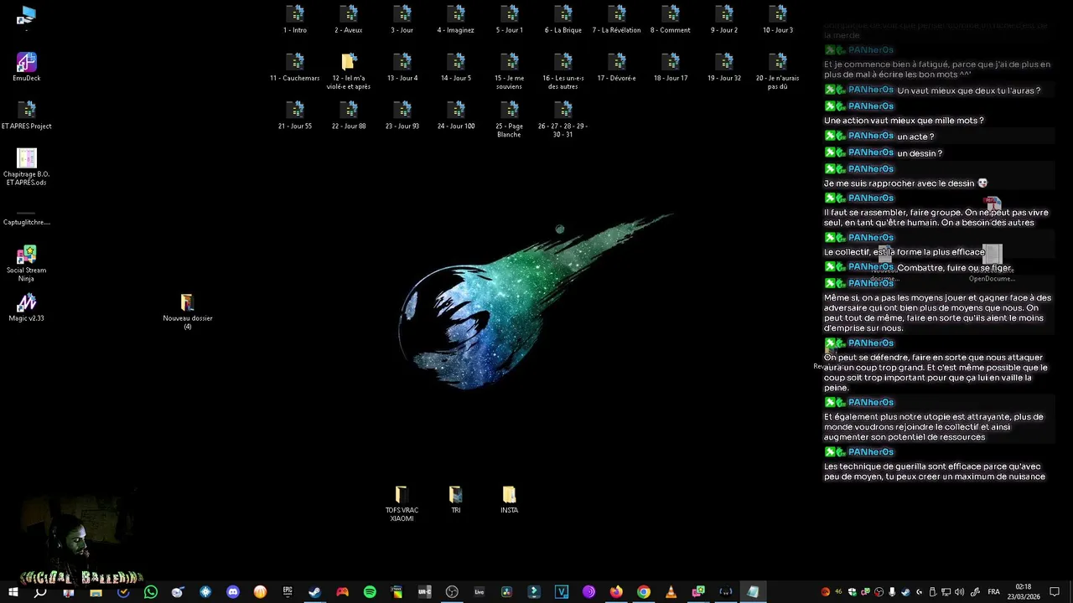1073x603 pixels.
Task: Select the '8 - Comment' file
Action: coord(671,20)
